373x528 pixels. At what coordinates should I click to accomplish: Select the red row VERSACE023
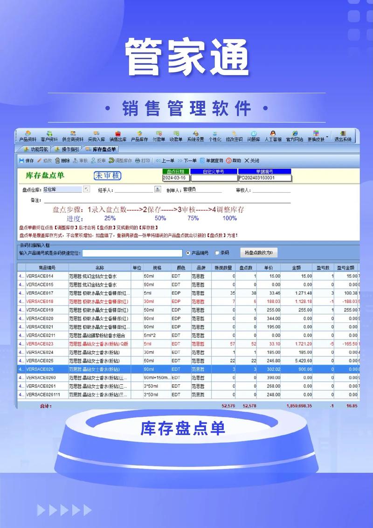[188, 344]
